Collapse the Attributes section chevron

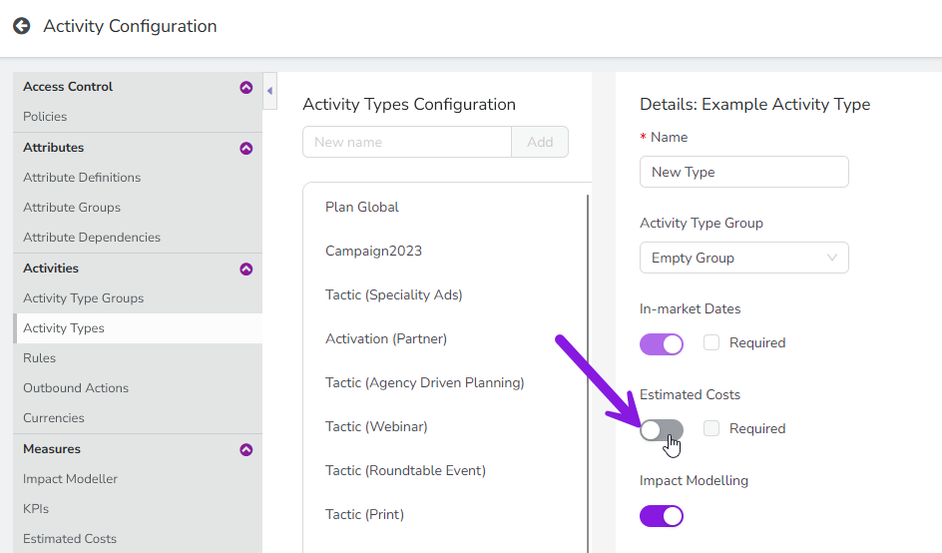246,148
